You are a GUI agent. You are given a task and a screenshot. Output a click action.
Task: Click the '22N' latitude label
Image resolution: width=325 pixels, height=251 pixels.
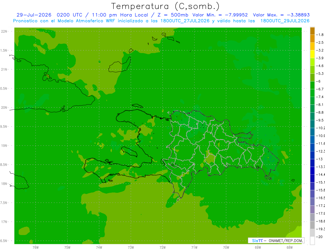point(4,31)
